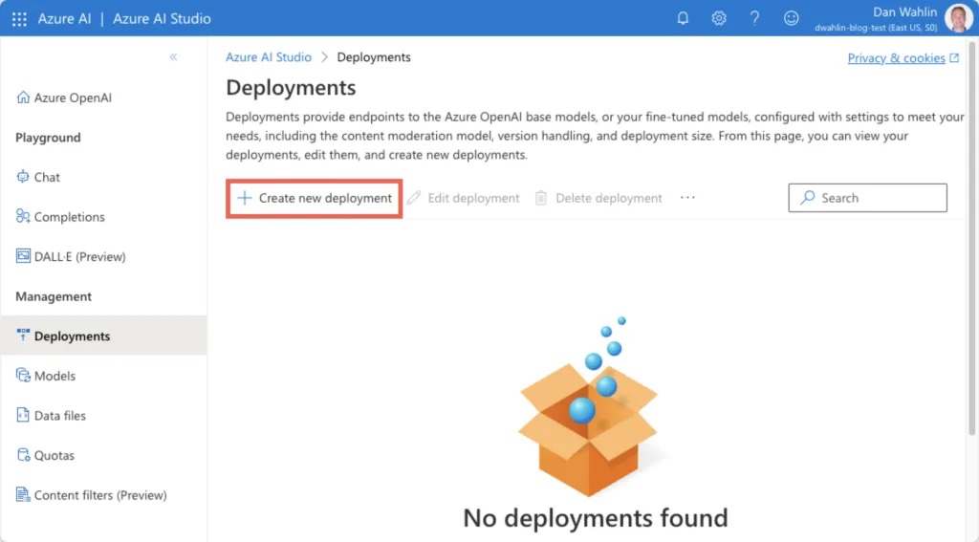Click the help question mark icon
This screenshot has width=979, height=542.
coord(754,18)
